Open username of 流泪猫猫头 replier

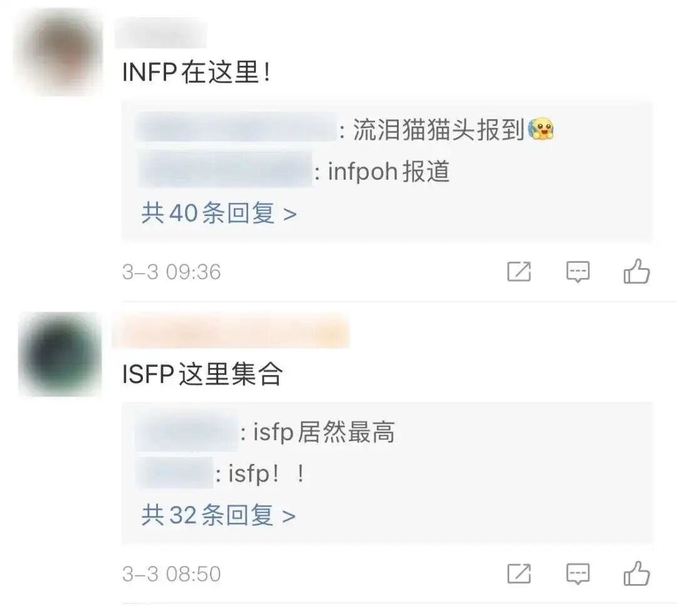[236, 127]
